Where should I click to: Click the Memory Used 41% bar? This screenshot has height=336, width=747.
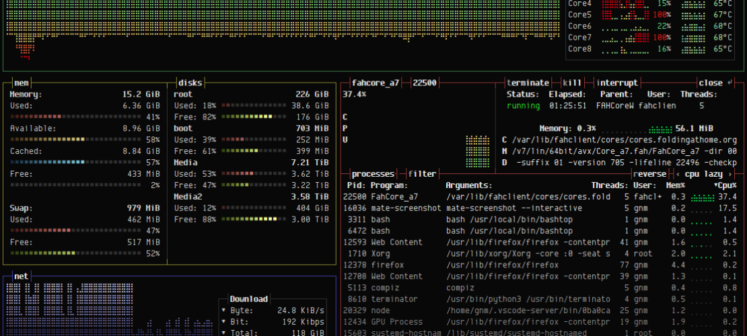75,117
